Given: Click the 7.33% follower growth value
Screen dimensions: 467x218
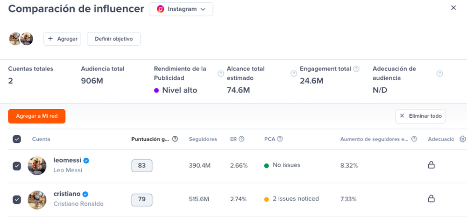Looking at the screenshot, I should [348, 199].
